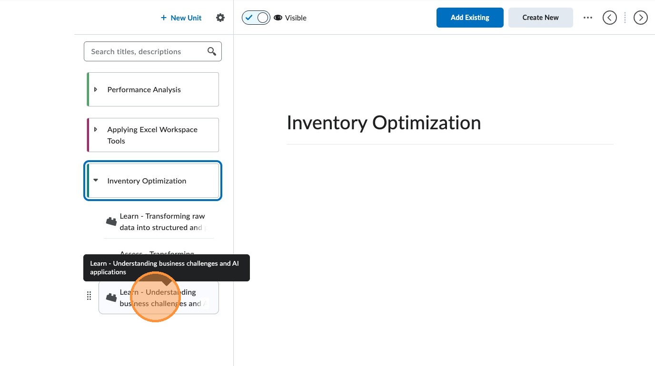The height and width of the screenshot is (366, 655).
Task: Click the search magnifier icon
Action: pos(212,51)
